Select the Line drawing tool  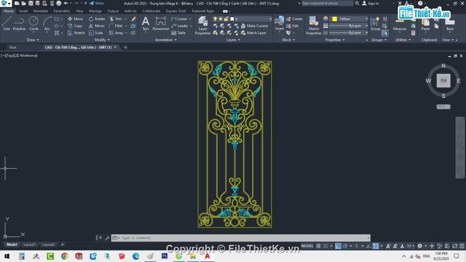(6, 24)
